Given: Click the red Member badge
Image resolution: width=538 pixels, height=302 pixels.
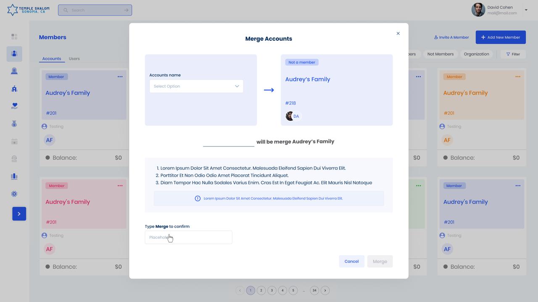Looking at the screenshot, I should click(57, 186).
